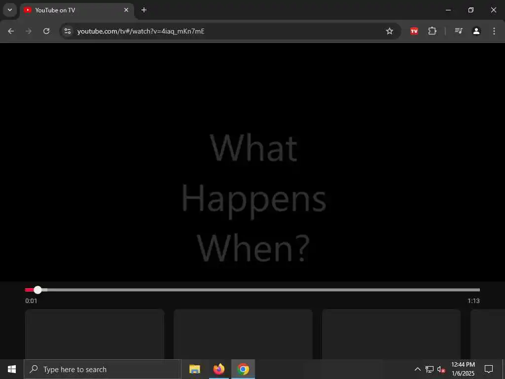This screenshot has height=379, width=505.
Task: Open the Windows Start menu
Action: coord(12,369)
